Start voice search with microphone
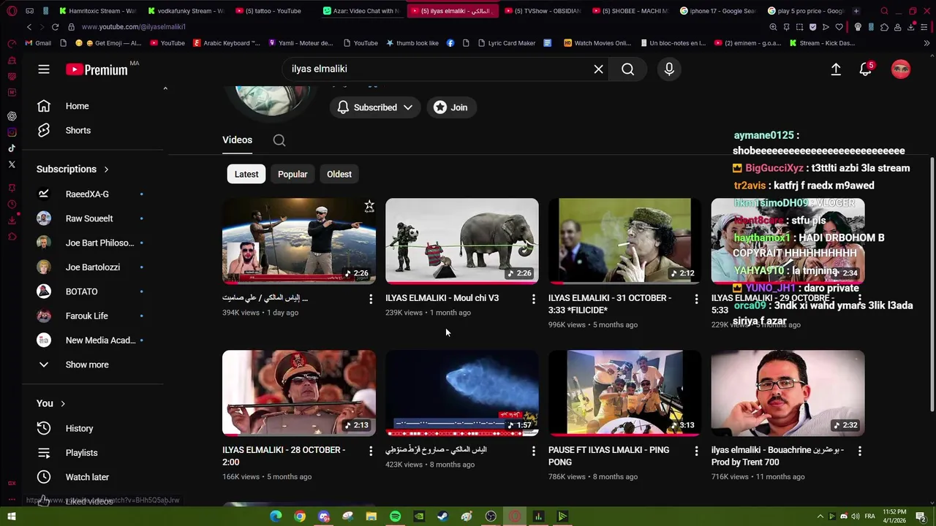 click(668, 69)
